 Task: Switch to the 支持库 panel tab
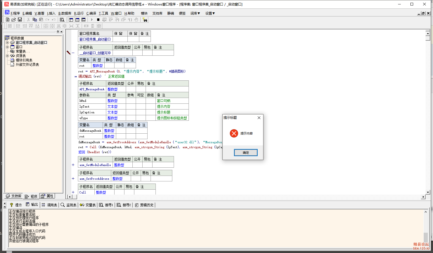pos(14,196)
